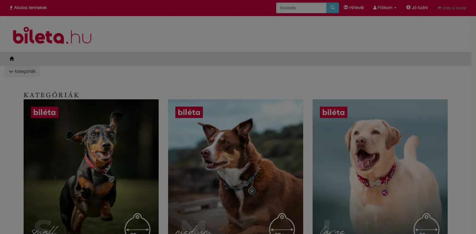Focus the Keresés search field
The width and height of the screenshot is (476, 234).
(301, 8)
